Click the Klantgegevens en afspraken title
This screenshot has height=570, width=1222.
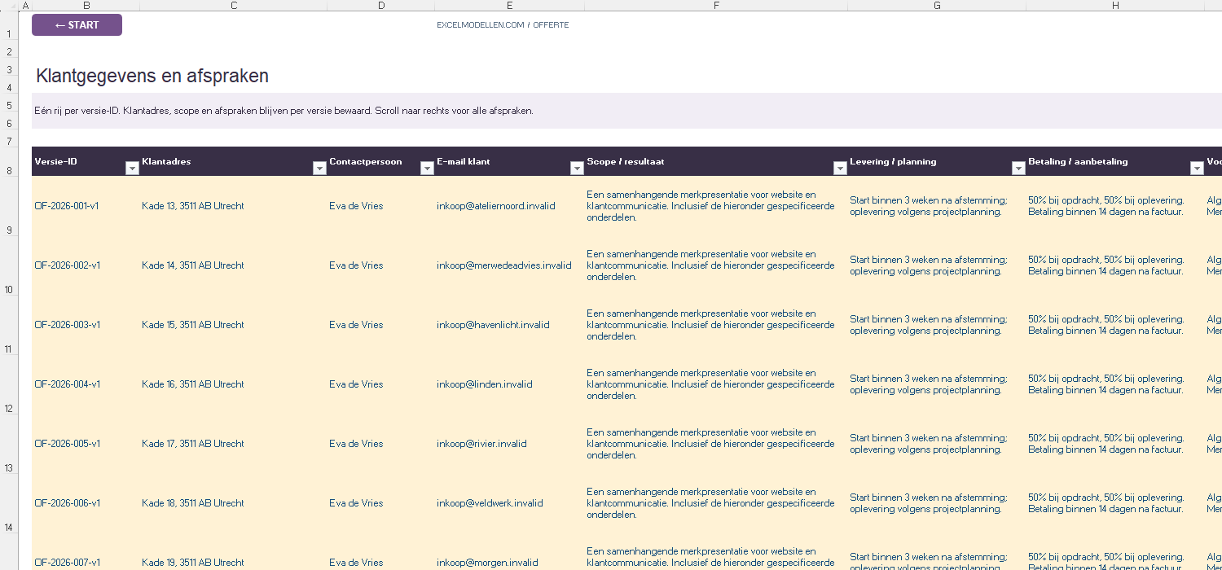pyautogui.click(x=152, y=77)
